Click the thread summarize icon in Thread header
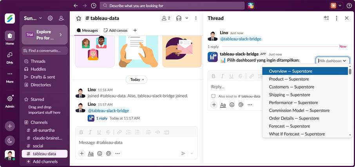This screenshot has height=167, width=355. tap(326, 18)
